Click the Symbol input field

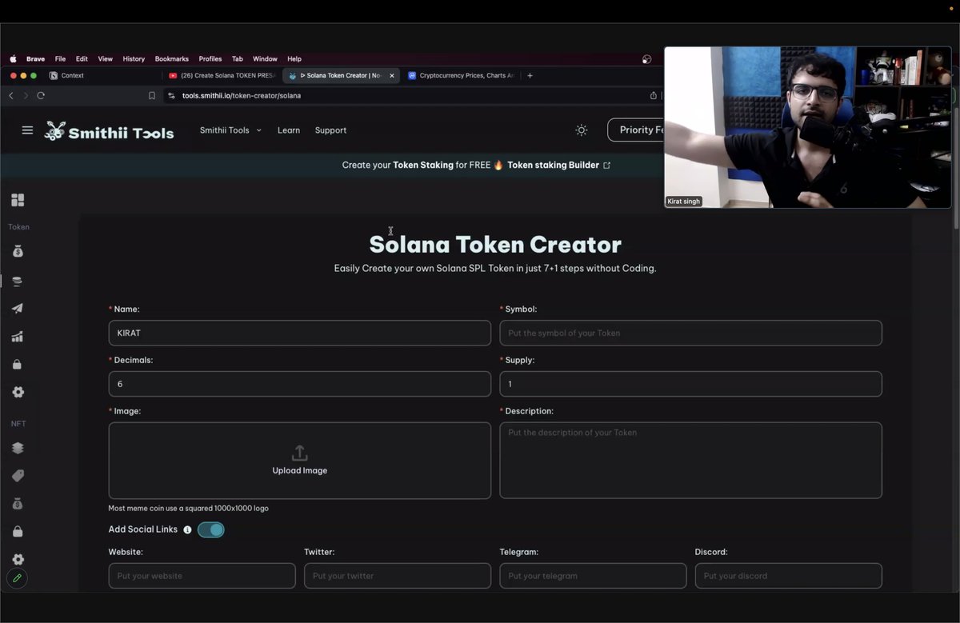[691, 333]
